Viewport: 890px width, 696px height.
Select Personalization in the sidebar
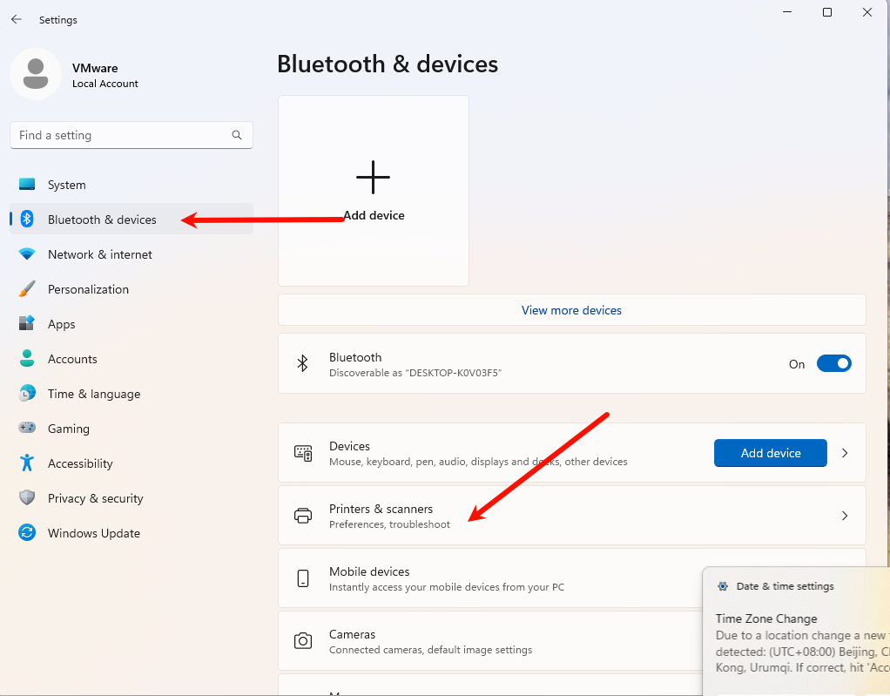[88, 289]
